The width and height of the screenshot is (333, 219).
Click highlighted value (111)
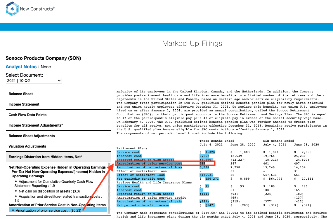coord(204,194)
